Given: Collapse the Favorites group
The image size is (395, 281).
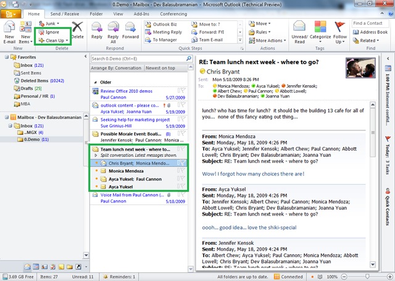Looking at the screenshot, I should (7, 57).
